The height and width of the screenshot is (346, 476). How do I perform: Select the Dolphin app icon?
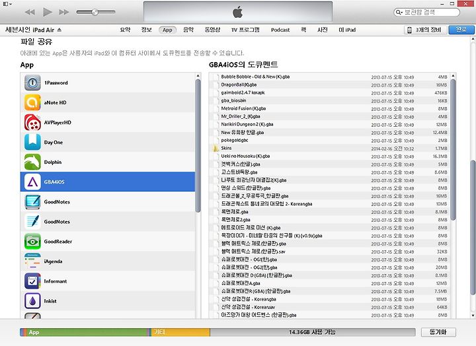coord(32,162)
